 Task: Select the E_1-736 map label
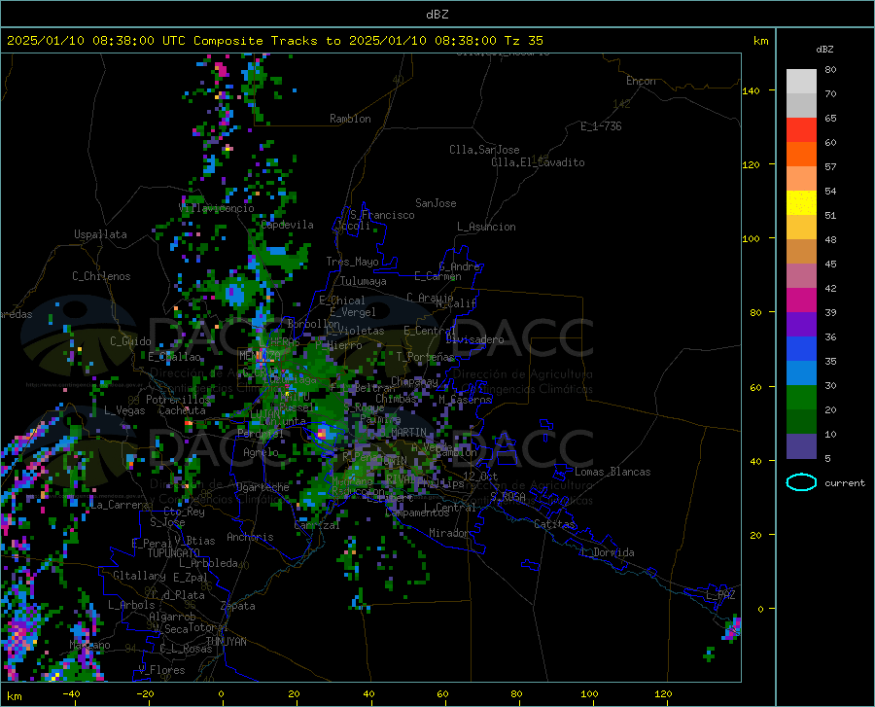[601, 126]
